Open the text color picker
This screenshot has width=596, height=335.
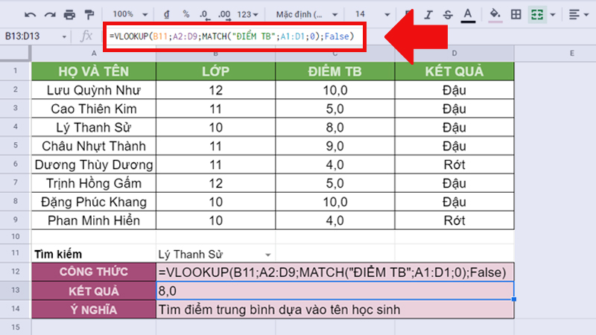tap(468, 15)
